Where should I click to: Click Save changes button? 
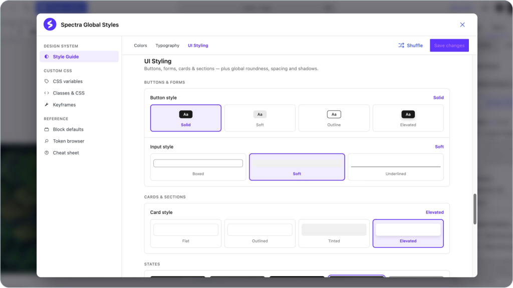pos(449,45)
